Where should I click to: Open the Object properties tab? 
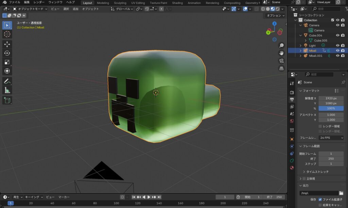pos(292,139)
